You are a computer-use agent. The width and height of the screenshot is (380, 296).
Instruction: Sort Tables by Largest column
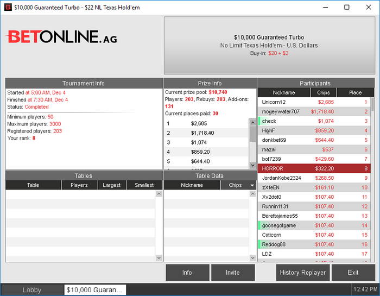111,185
